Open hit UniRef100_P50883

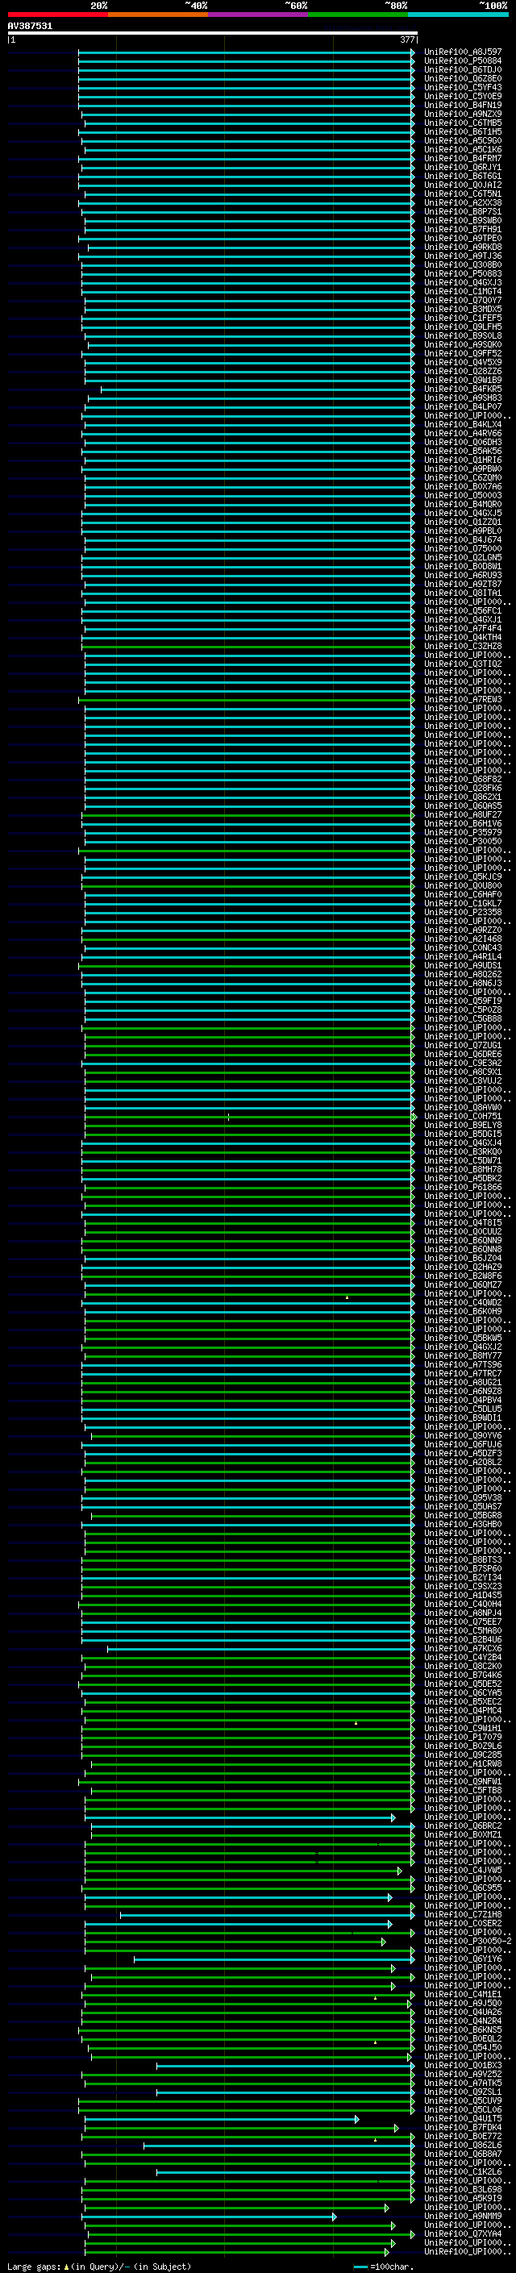[463, 273]
